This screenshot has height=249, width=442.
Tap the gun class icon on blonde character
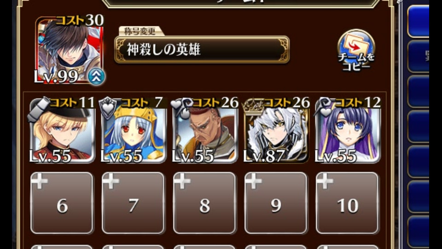pos(39,109)
